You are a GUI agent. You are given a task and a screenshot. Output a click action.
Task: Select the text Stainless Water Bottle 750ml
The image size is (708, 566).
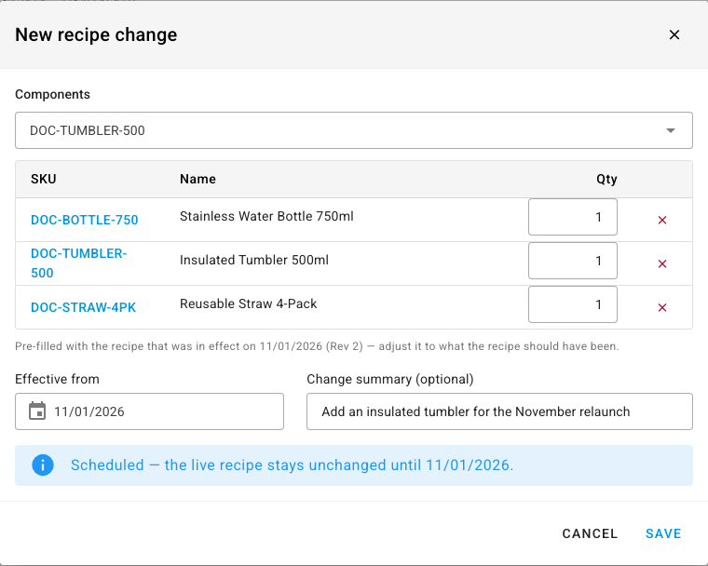266,216
